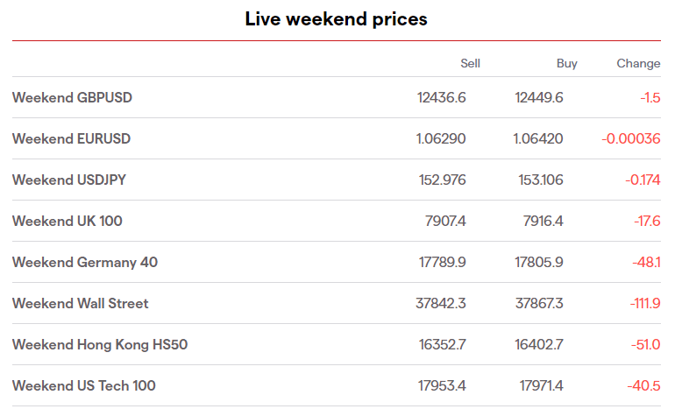Click the Change column header
The width and height of the screenshot is (675, 416).
(x=638, y=63)
